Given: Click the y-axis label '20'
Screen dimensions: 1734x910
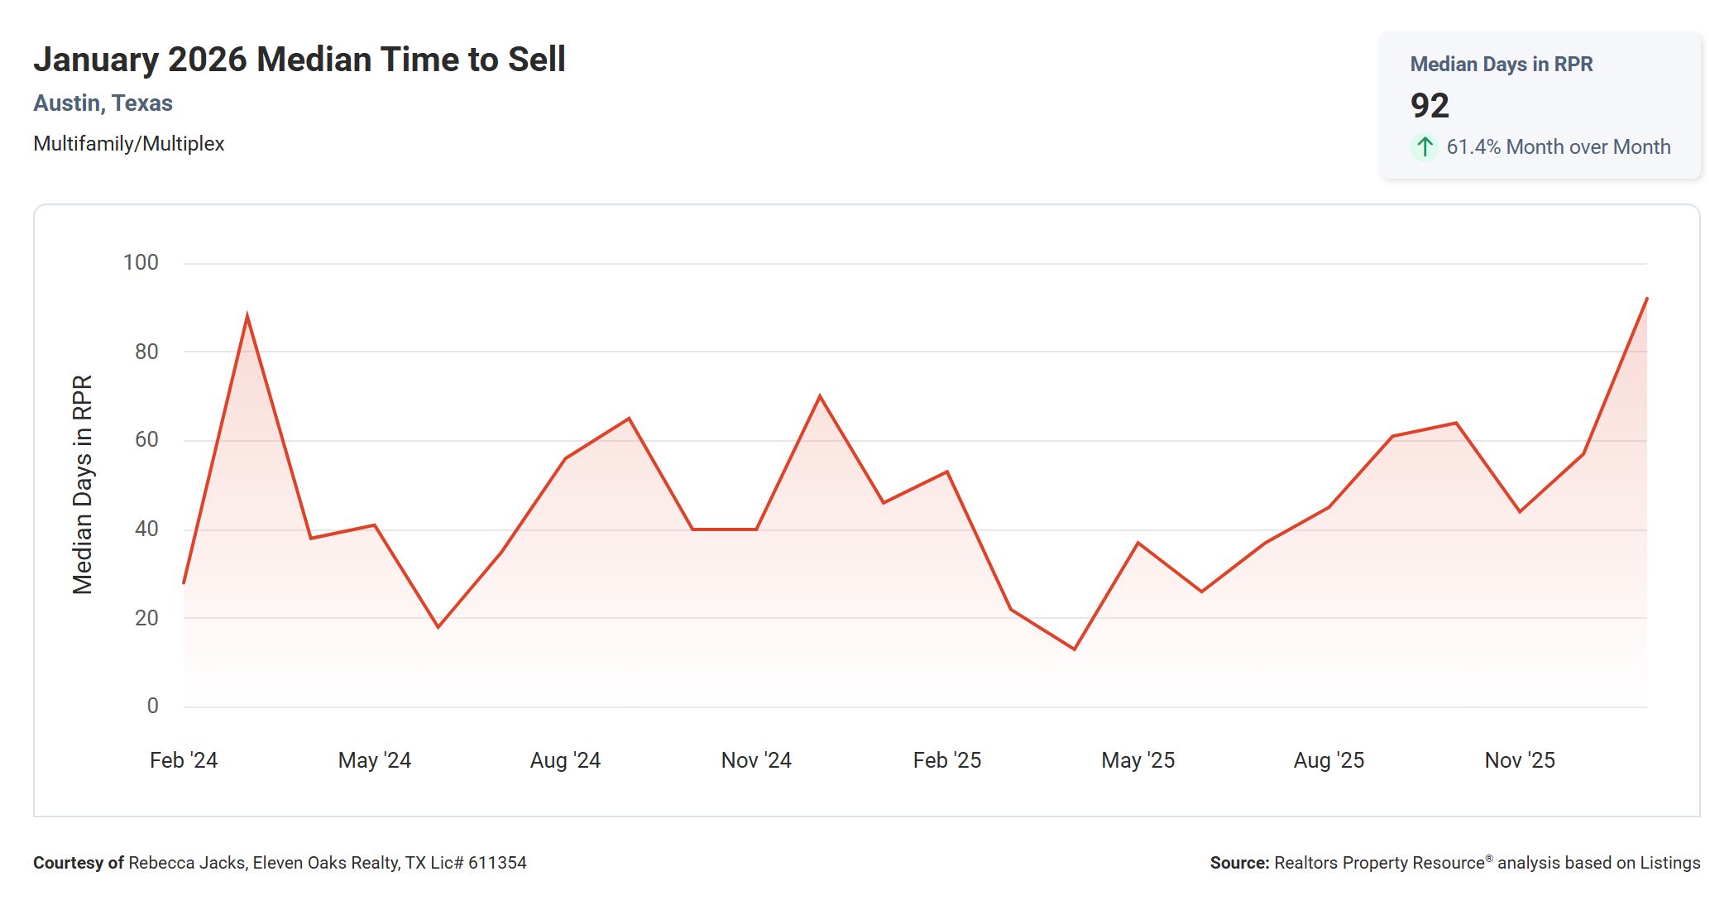Looking at the screenshot, I should [146, 618].
